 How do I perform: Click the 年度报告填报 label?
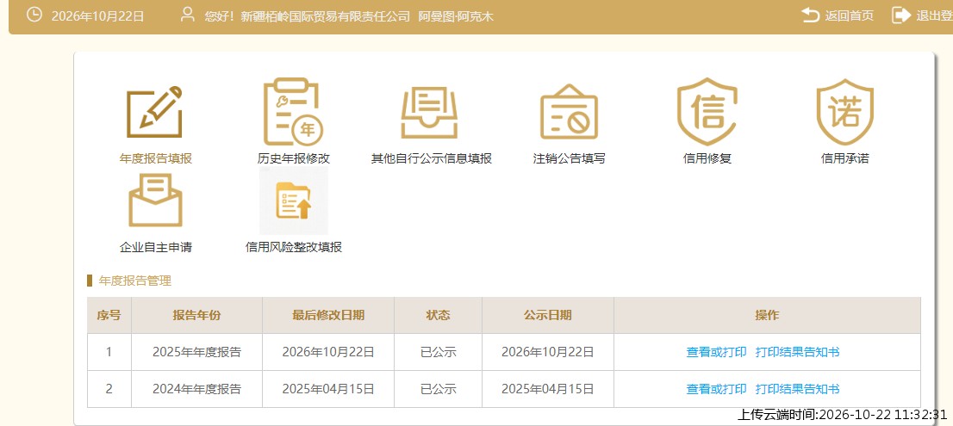click(156, 159)
